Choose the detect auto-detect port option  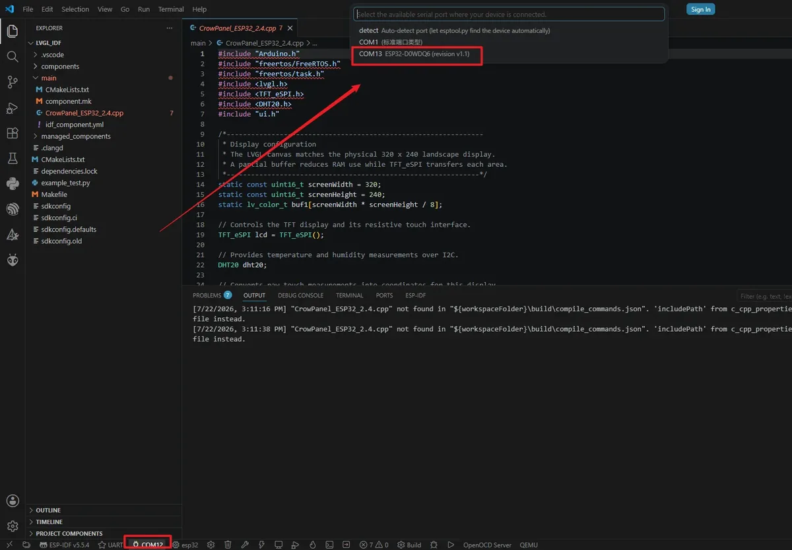coord(509,30)
